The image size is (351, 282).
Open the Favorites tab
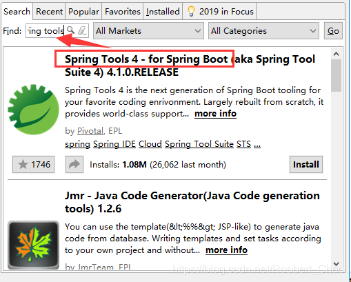point(123,11)
